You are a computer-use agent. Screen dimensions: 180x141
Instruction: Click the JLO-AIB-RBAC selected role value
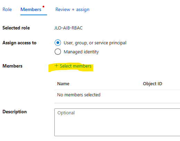pos(69,28)
